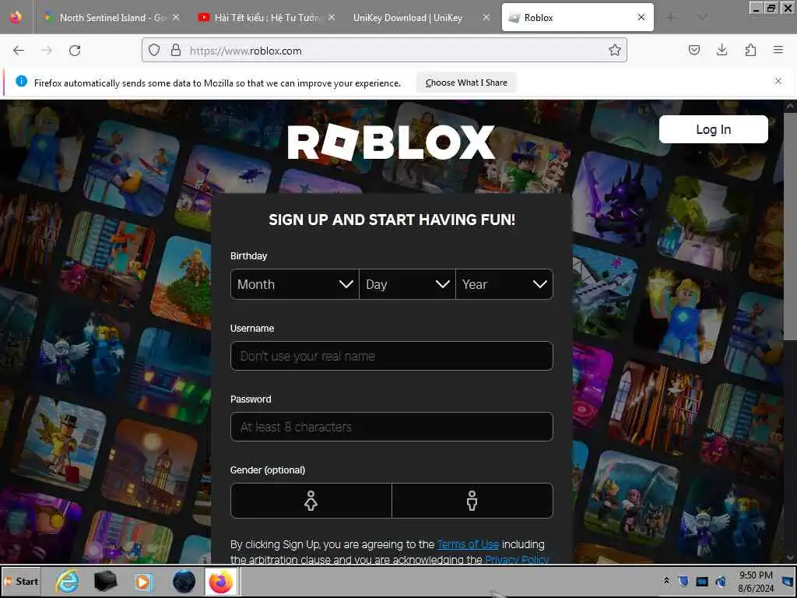This screenshot has width=797, height=598.
Task: Click the Log In button
Action: [x=713, y=129]
